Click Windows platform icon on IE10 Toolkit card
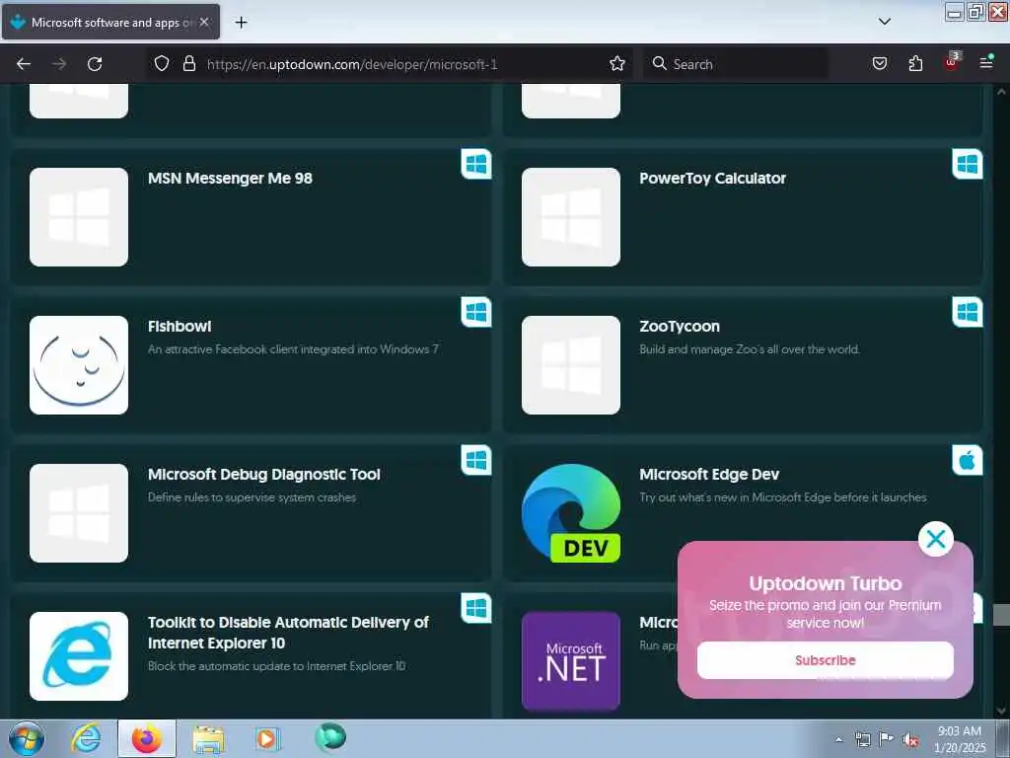Viewport: 1010px width, 758px height. (476, 608)
